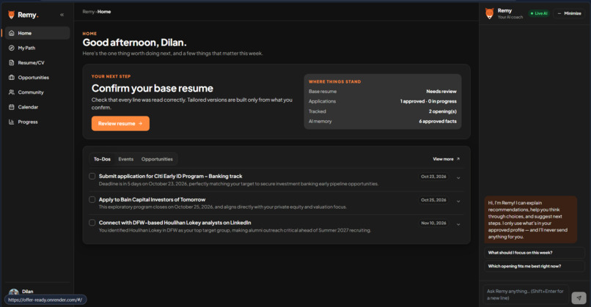Click View more link
591x307 pixels.
447,159
